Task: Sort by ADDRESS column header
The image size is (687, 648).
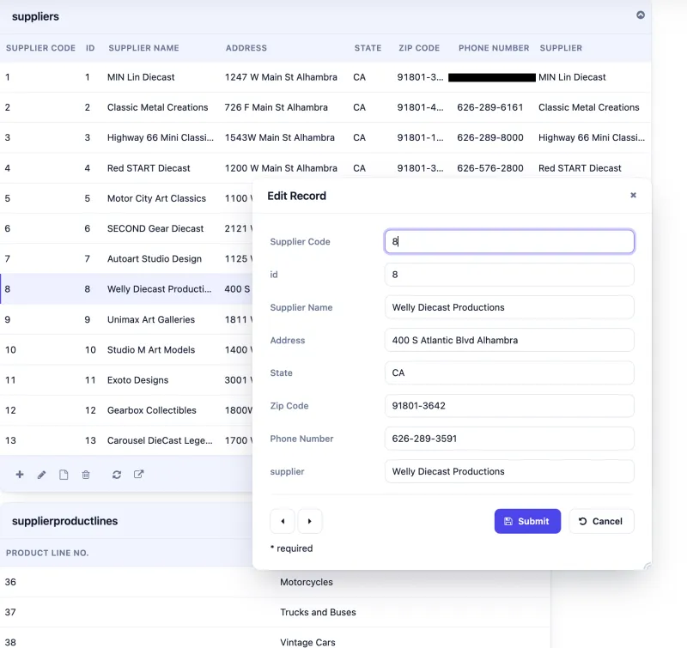Action: pos(246,48)
